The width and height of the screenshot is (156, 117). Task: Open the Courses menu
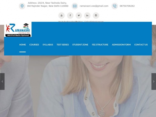[x=34, y=45]
